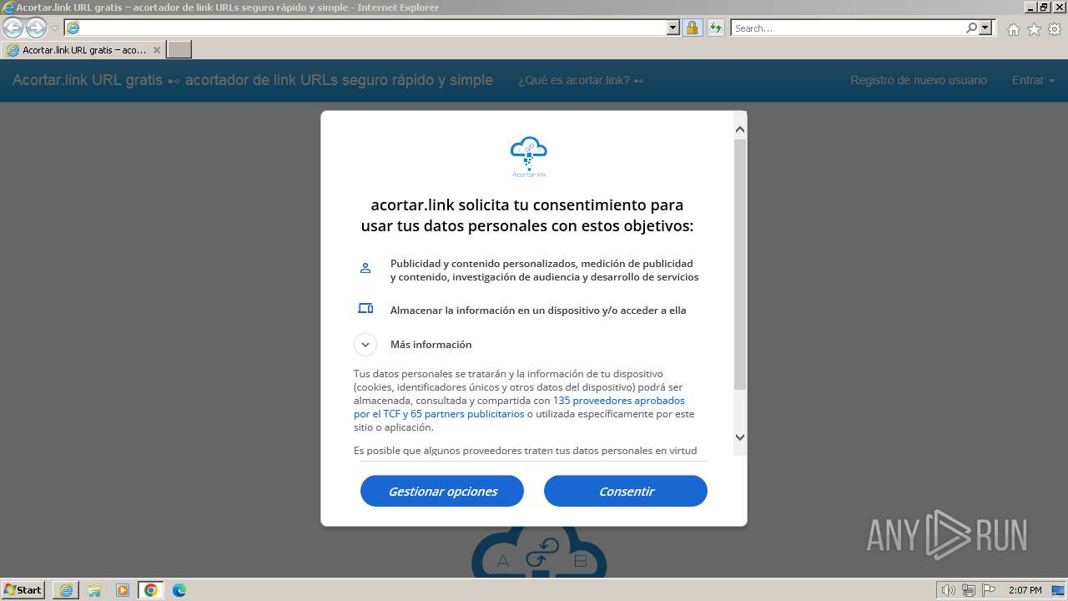Open Registro de nuevo usuario link
This screenshot has width=1068, height=601.
[919, 80]
